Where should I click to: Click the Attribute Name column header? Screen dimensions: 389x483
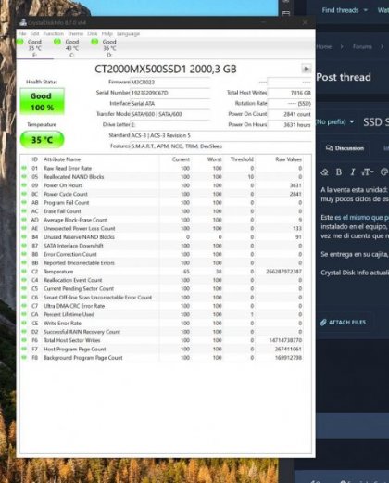coord(62,159)
